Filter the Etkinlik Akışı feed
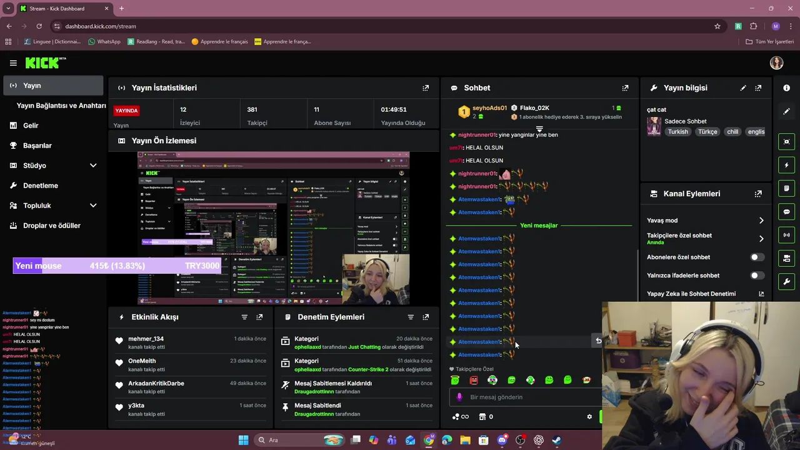 (244, 317)
